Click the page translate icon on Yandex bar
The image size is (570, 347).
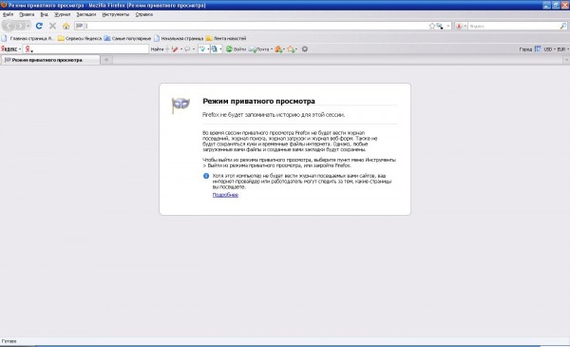click(x=215, y=49)
